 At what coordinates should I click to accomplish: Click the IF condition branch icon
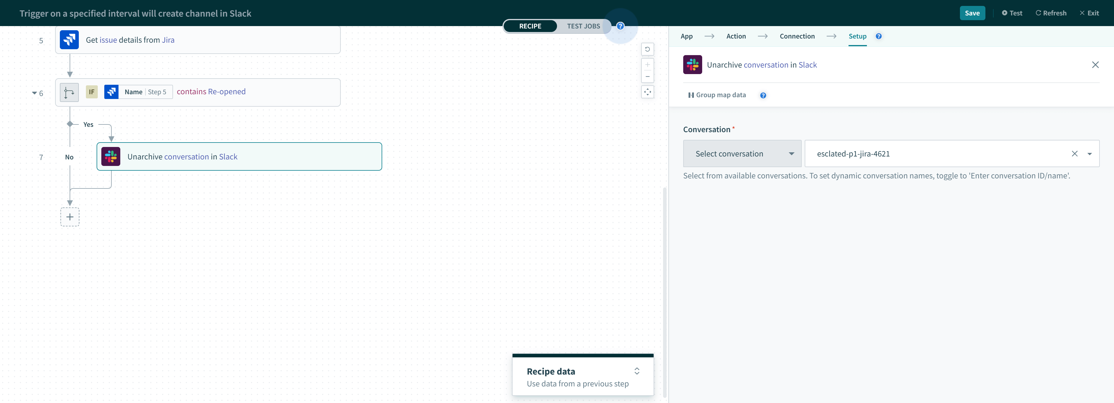point(69,92)
